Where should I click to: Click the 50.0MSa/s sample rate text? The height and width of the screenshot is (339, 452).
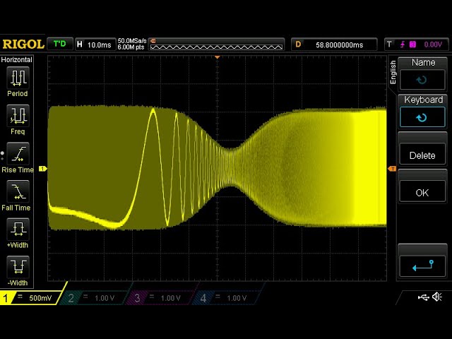coord(132,41)
